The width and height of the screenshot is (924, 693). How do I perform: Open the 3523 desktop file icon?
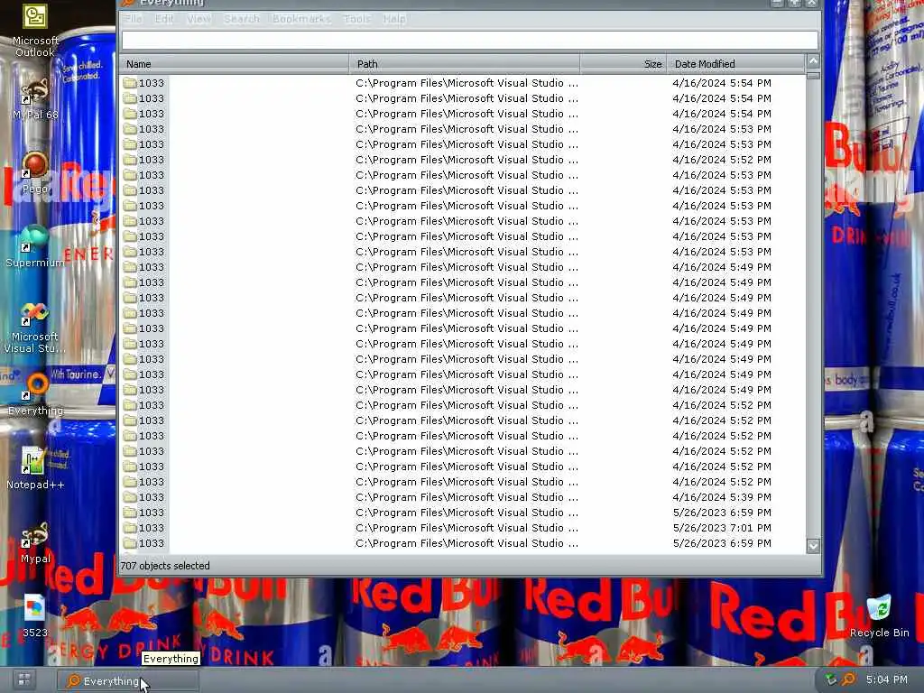click(x=35, y=616)
